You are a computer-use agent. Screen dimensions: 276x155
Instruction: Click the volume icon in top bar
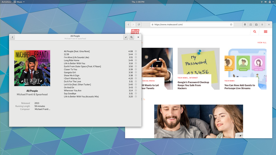[266, 2]
